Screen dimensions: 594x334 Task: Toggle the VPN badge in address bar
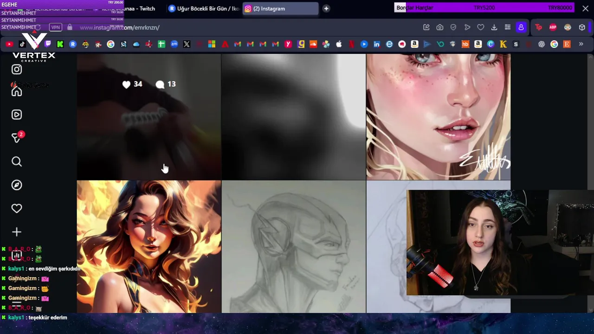coord(56,27)
